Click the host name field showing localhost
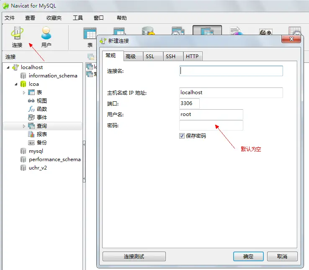The image size is (309, 270). tap(231, 93)
